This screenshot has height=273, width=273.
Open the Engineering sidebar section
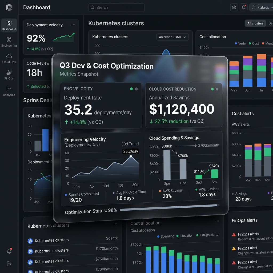(x=9, y=42)
